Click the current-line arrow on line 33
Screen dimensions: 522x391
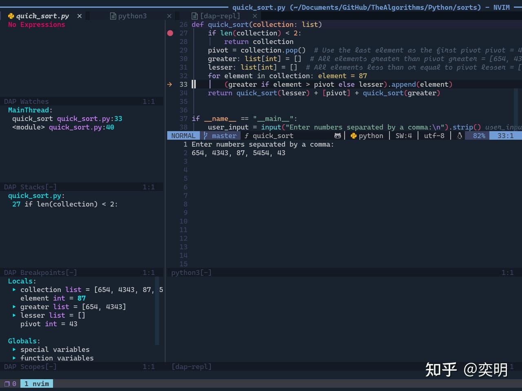170,84
